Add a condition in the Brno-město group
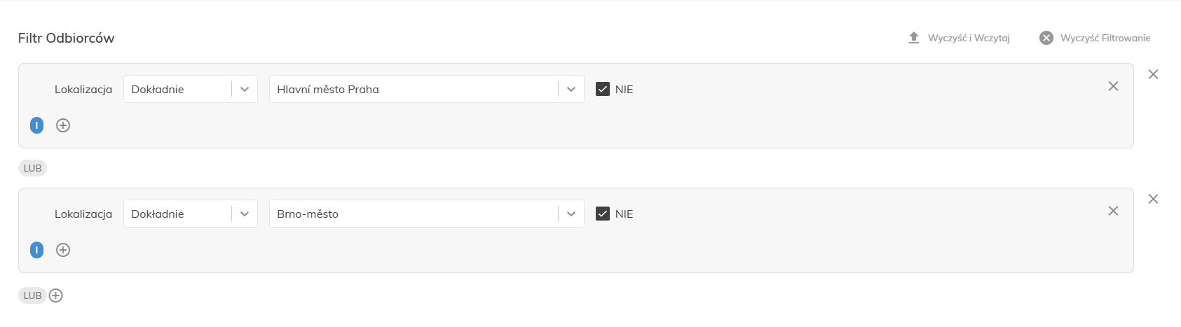Viewport: 1181px width, 327px height. (63, 250)
